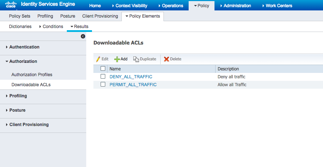Click the pencil Edit icon
The height and width of the screenshot is (167, 323).
pos(98,59)
